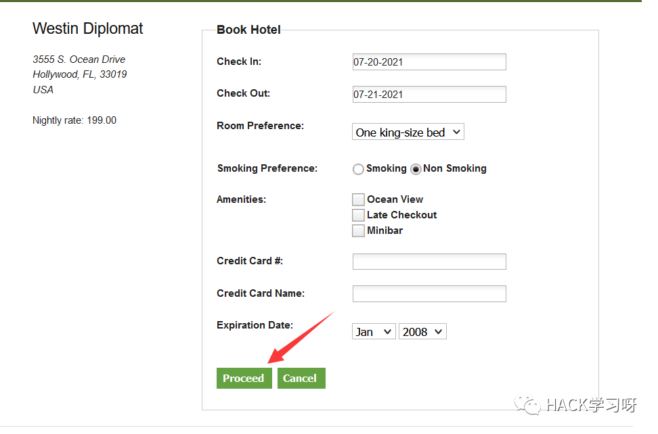This screenshot has height=434, width=658.
Task: Click the Minibar label text
Action: click(385, 231)
